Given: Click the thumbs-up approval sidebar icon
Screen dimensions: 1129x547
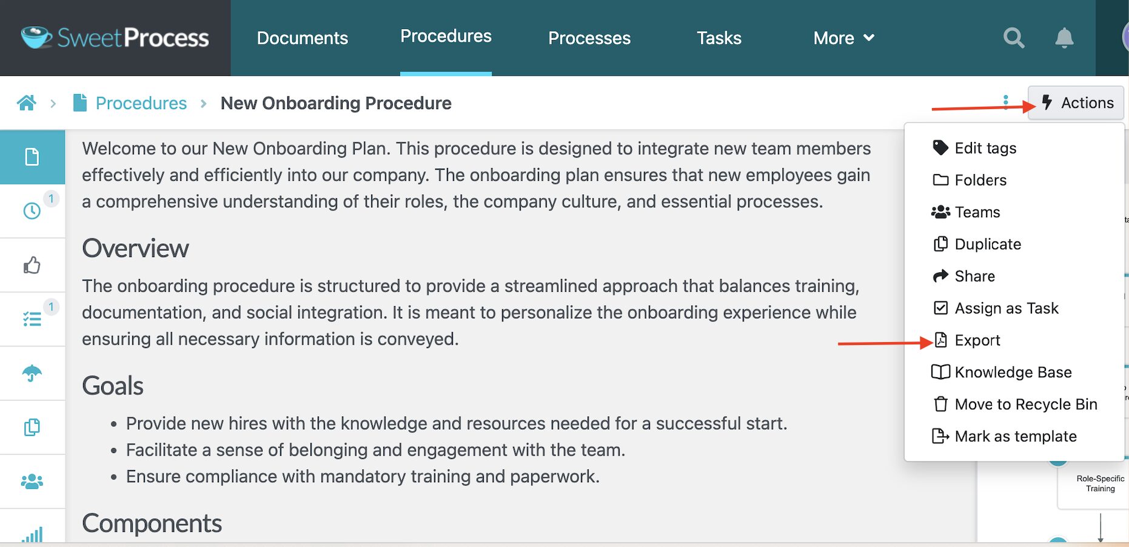Looking at the screenshot, I should (x=32, y=265).
